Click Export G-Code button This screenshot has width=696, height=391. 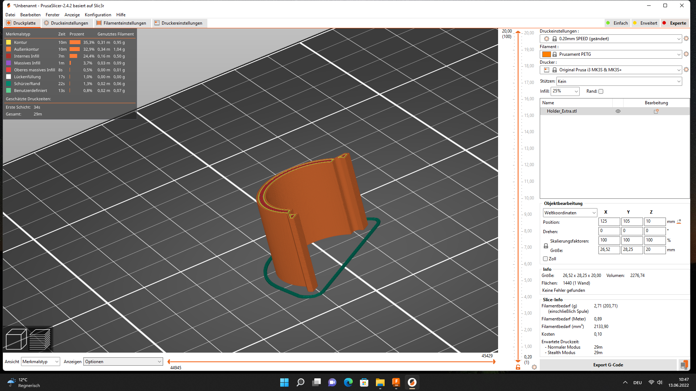tap(608, 365)
